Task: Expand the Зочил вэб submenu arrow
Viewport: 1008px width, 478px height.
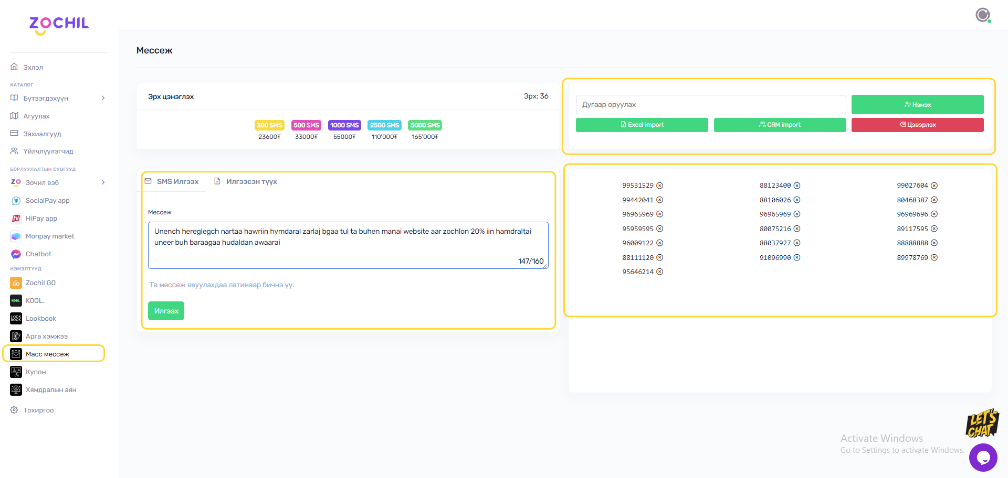Action: click(103, 182)
